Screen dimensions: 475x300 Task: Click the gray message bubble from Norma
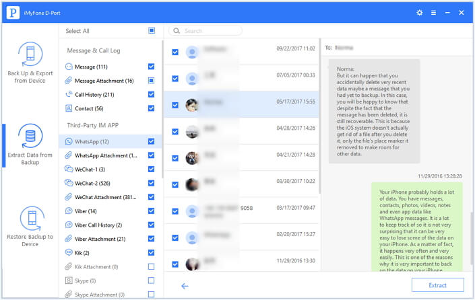point(375,111)
